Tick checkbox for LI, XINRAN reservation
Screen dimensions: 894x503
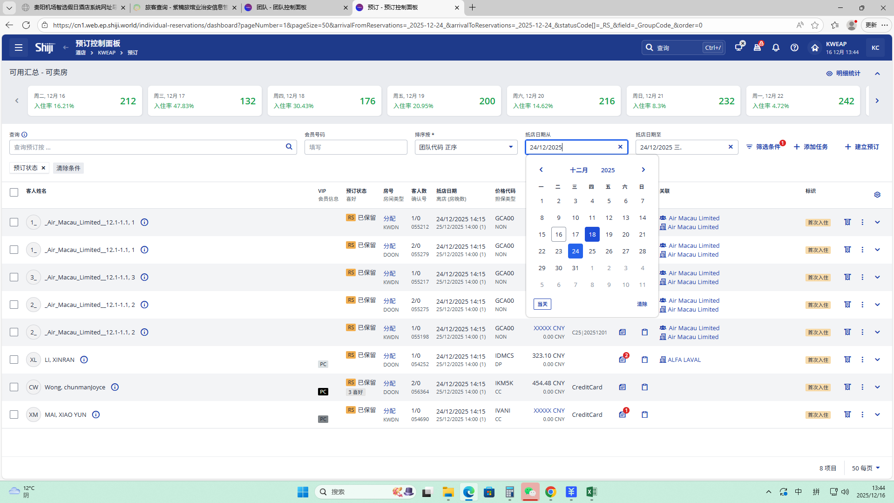point(14,360)
